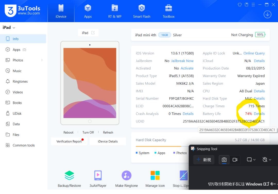Click the ECID value 000E4CA928B98C...
The width and height of the screenshot is (278, 194).
[178, 106]
